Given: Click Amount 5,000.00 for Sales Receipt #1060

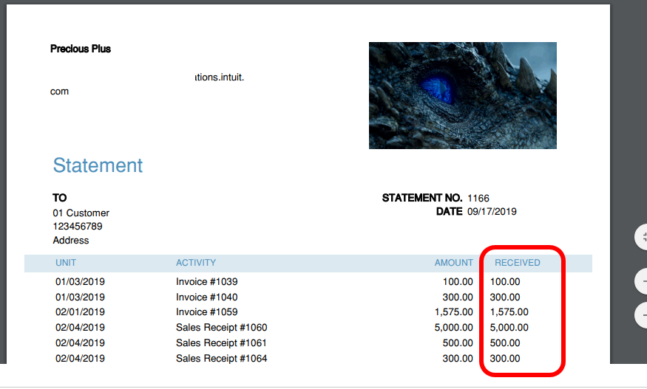Looking at the screenshot, I should (454, 328).
